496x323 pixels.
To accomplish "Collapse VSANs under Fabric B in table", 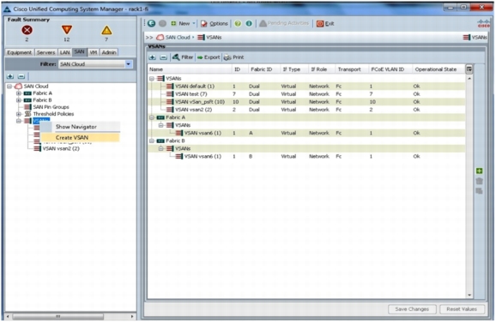I will (161, 149).
